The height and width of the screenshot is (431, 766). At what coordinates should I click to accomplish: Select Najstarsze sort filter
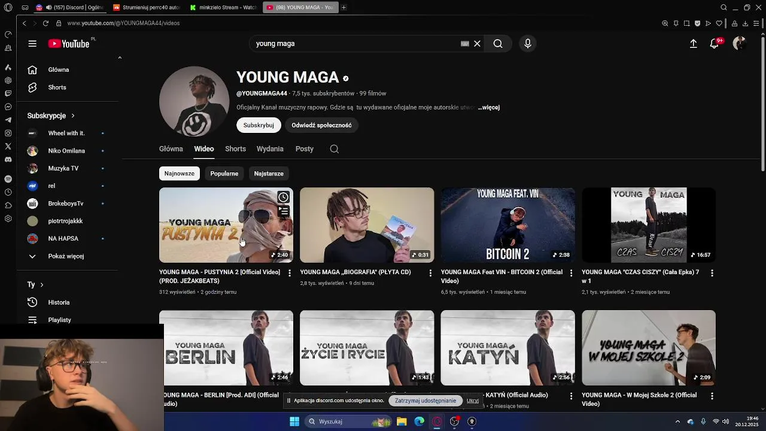[x=269, y=174]
